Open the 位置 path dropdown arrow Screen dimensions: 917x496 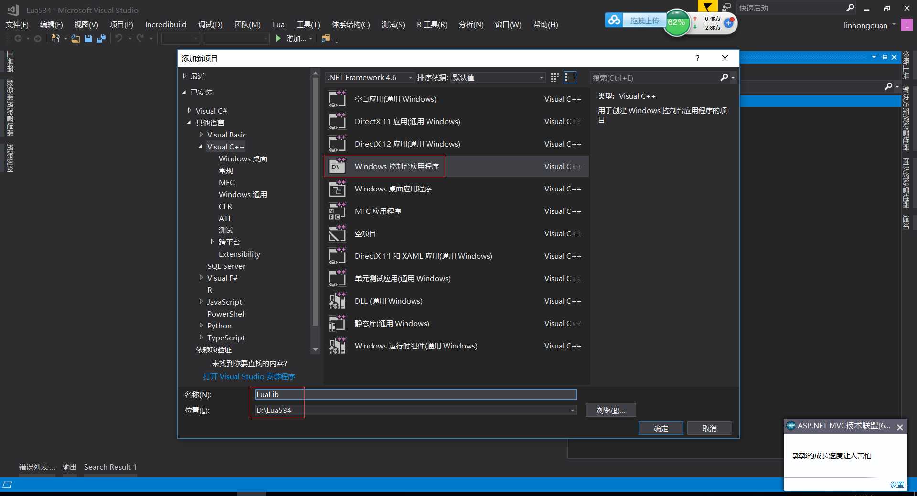[572, 411]
